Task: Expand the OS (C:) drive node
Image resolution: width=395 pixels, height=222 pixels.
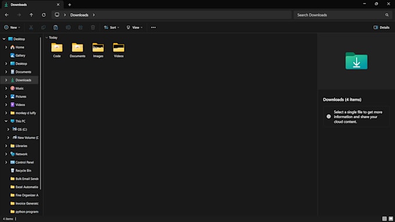Action: pyautogui.click(x=8, y=129)
